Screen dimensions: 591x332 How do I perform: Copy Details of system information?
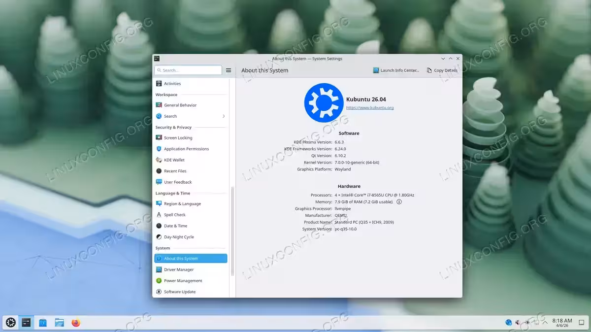pos(442,70)
